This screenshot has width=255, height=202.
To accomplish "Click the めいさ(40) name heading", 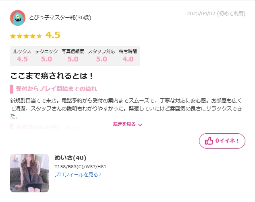I will pyautogui.click(x=70, y=157).
